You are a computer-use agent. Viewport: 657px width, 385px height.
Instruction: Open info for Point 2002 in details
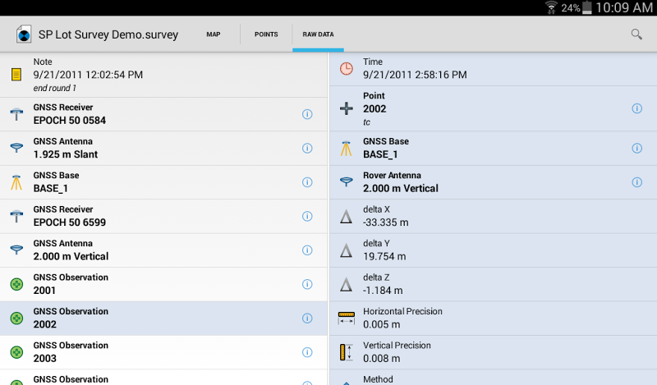[x=636, y=108]
